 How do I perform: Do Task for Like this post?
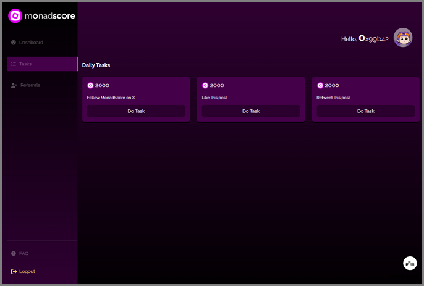click(251, 111)
